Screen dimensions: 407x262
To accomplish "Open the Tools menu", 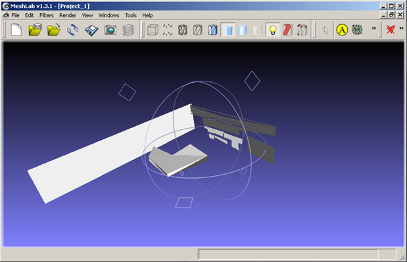I will click(x=131, y=15).
